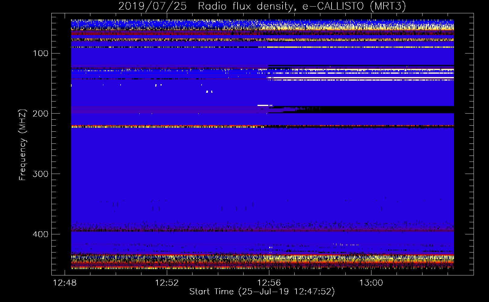Click the '12:52' time tick label
Screen dimensions: 489x302
coord(167,283)
